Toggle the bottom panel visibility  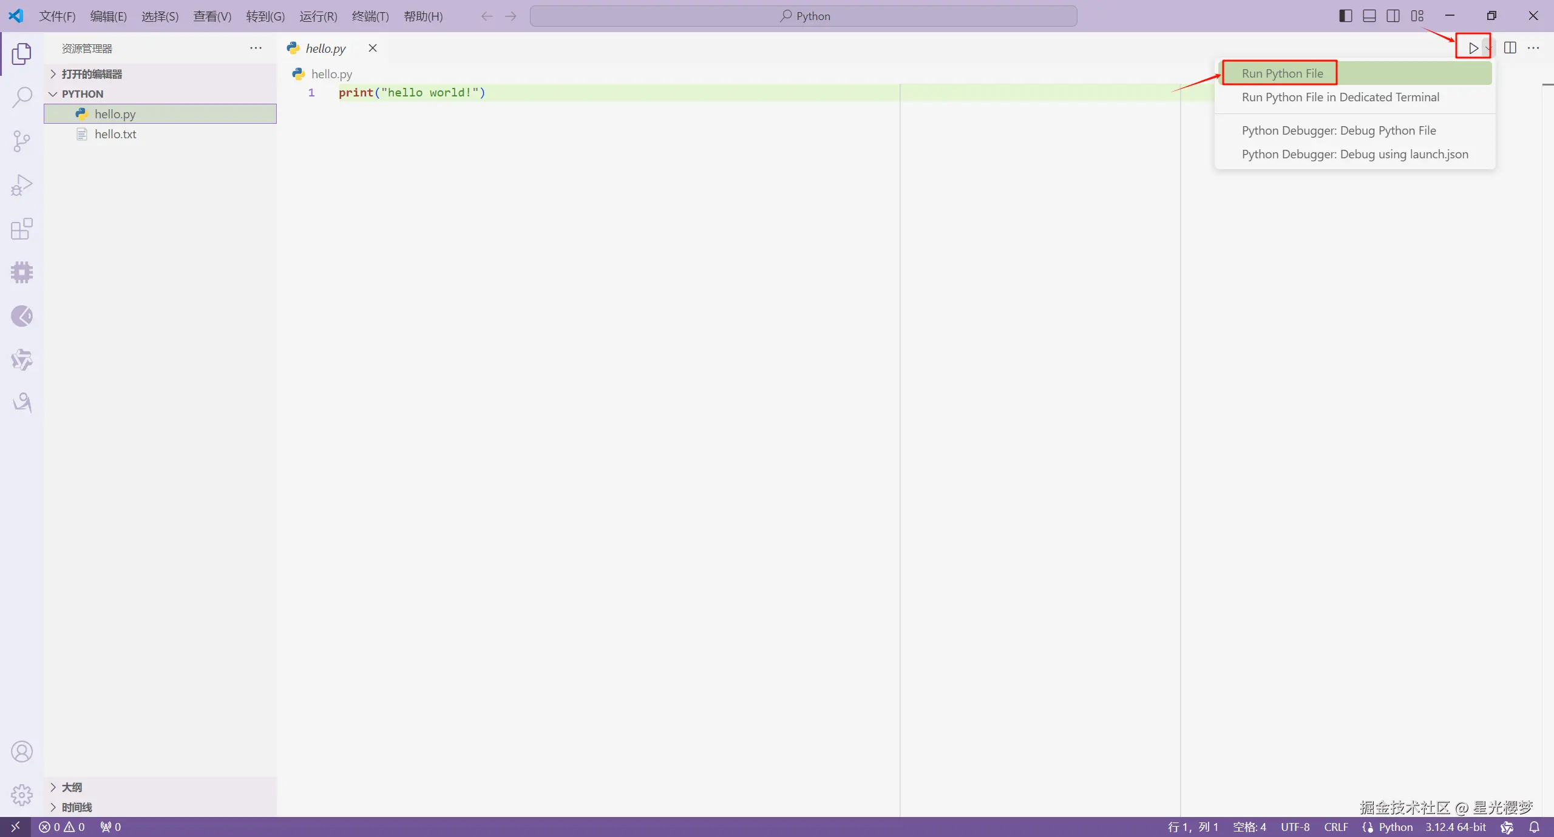pyautogui.click(x=1369, y=16)
